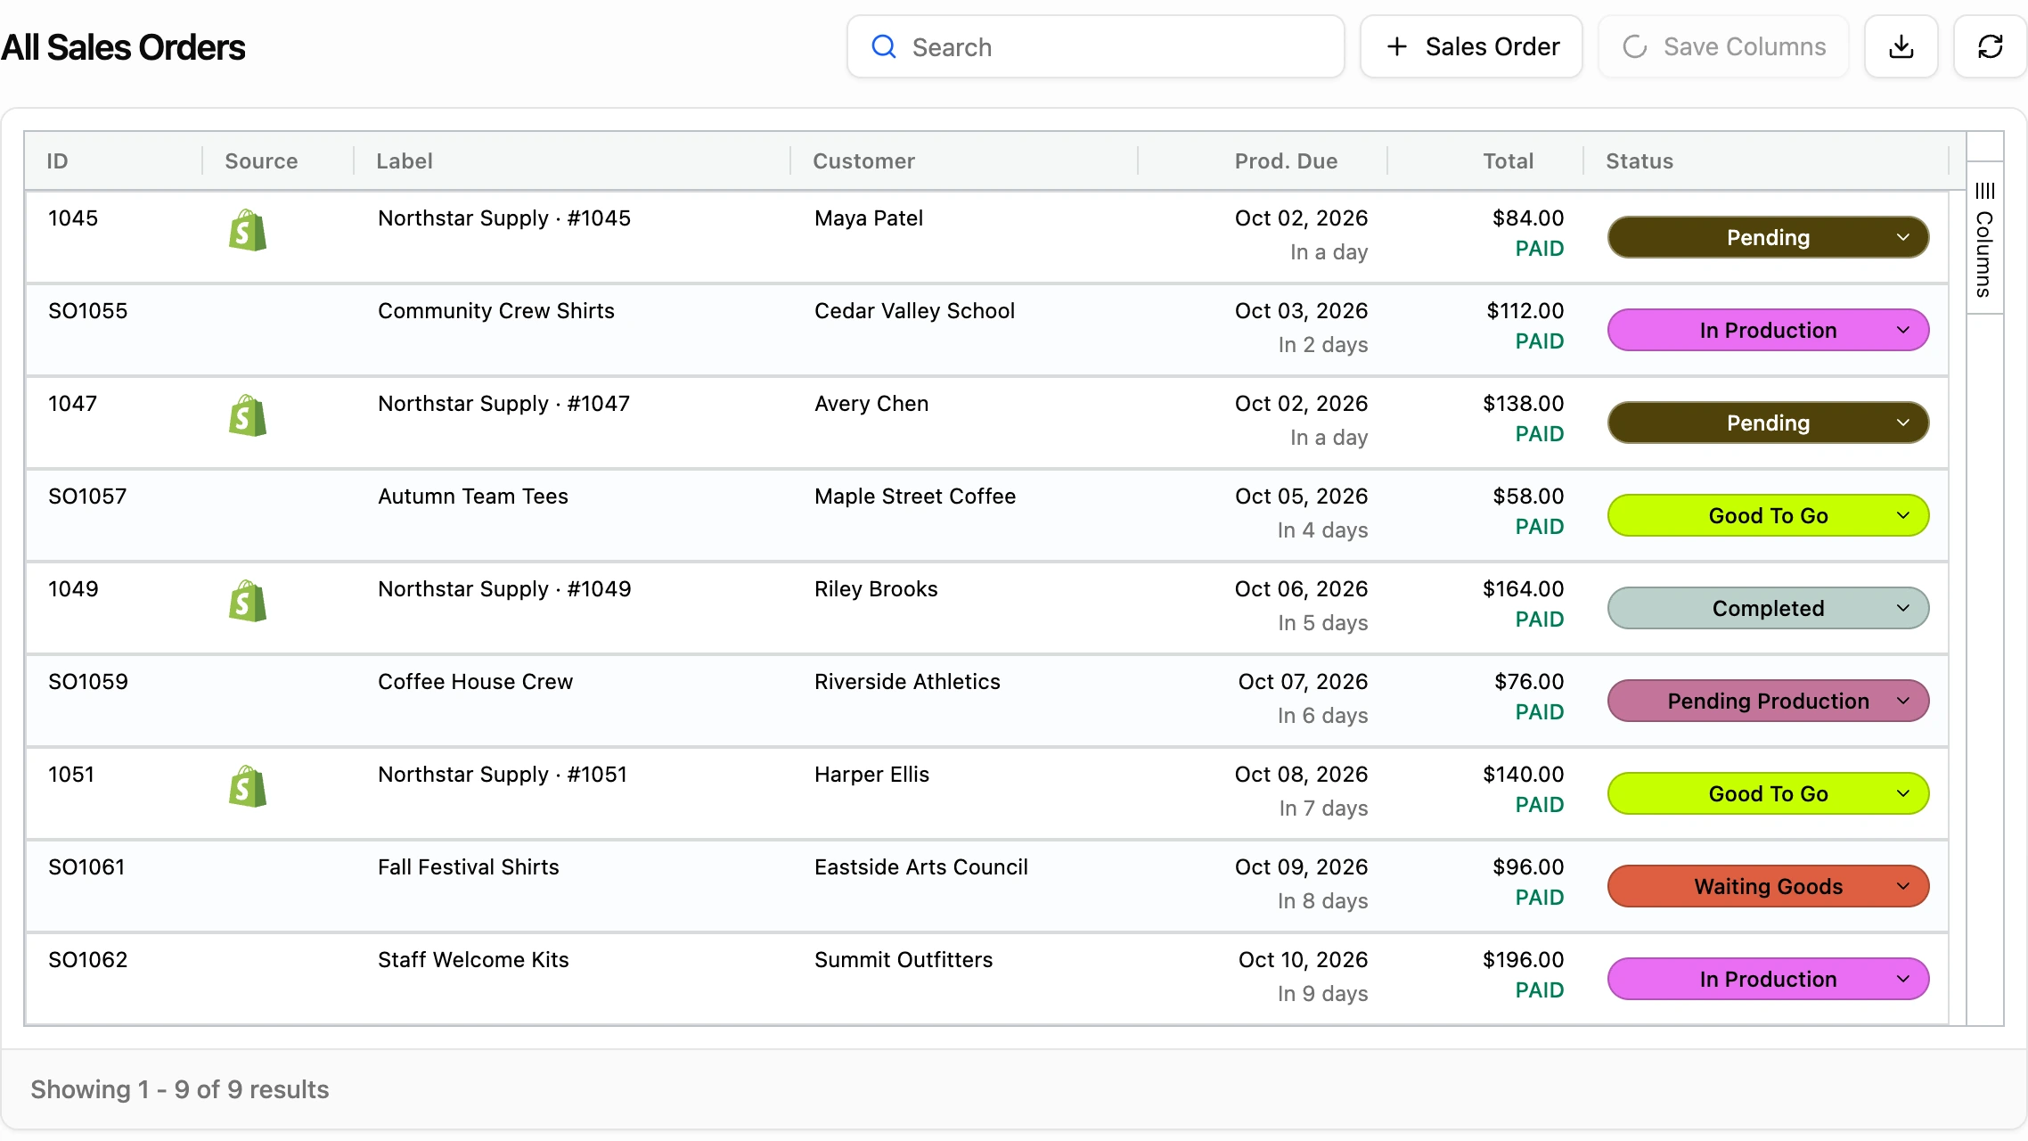
Task: Create a new Sales Order
Action: [1471, 46]
